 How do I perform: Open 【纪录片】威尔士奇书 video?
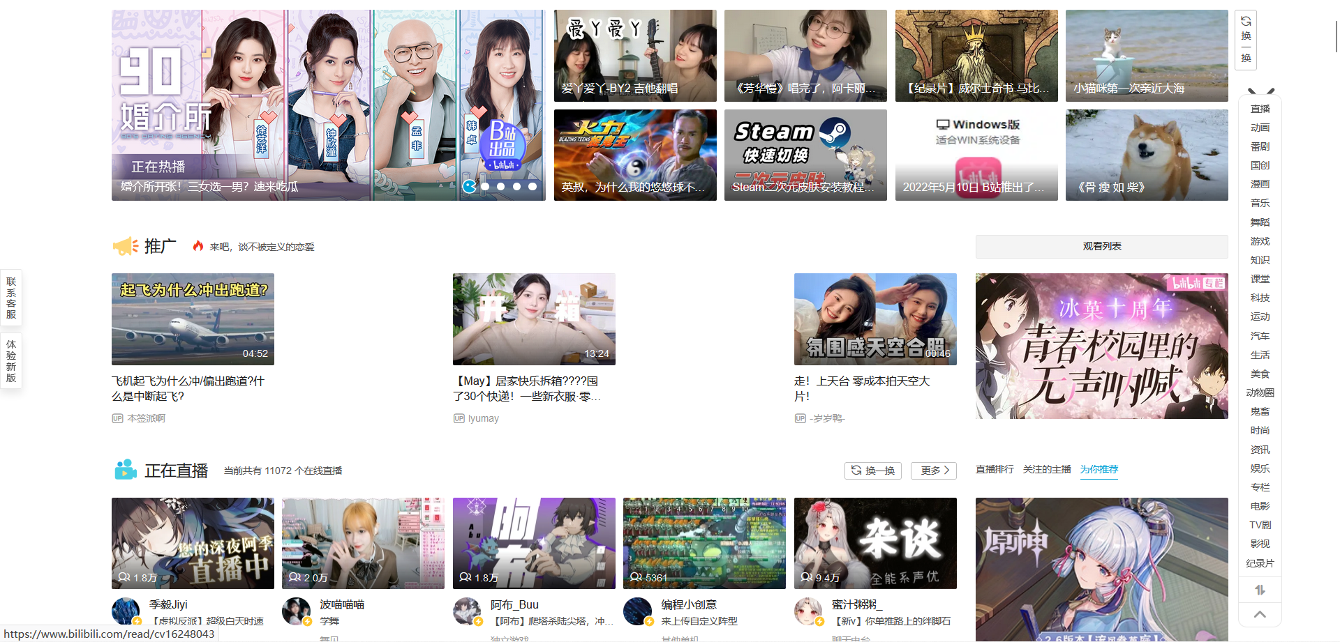[976, 56]
